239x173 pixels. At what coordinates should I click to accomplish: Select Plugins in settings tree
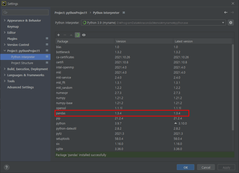pos(12,39)
